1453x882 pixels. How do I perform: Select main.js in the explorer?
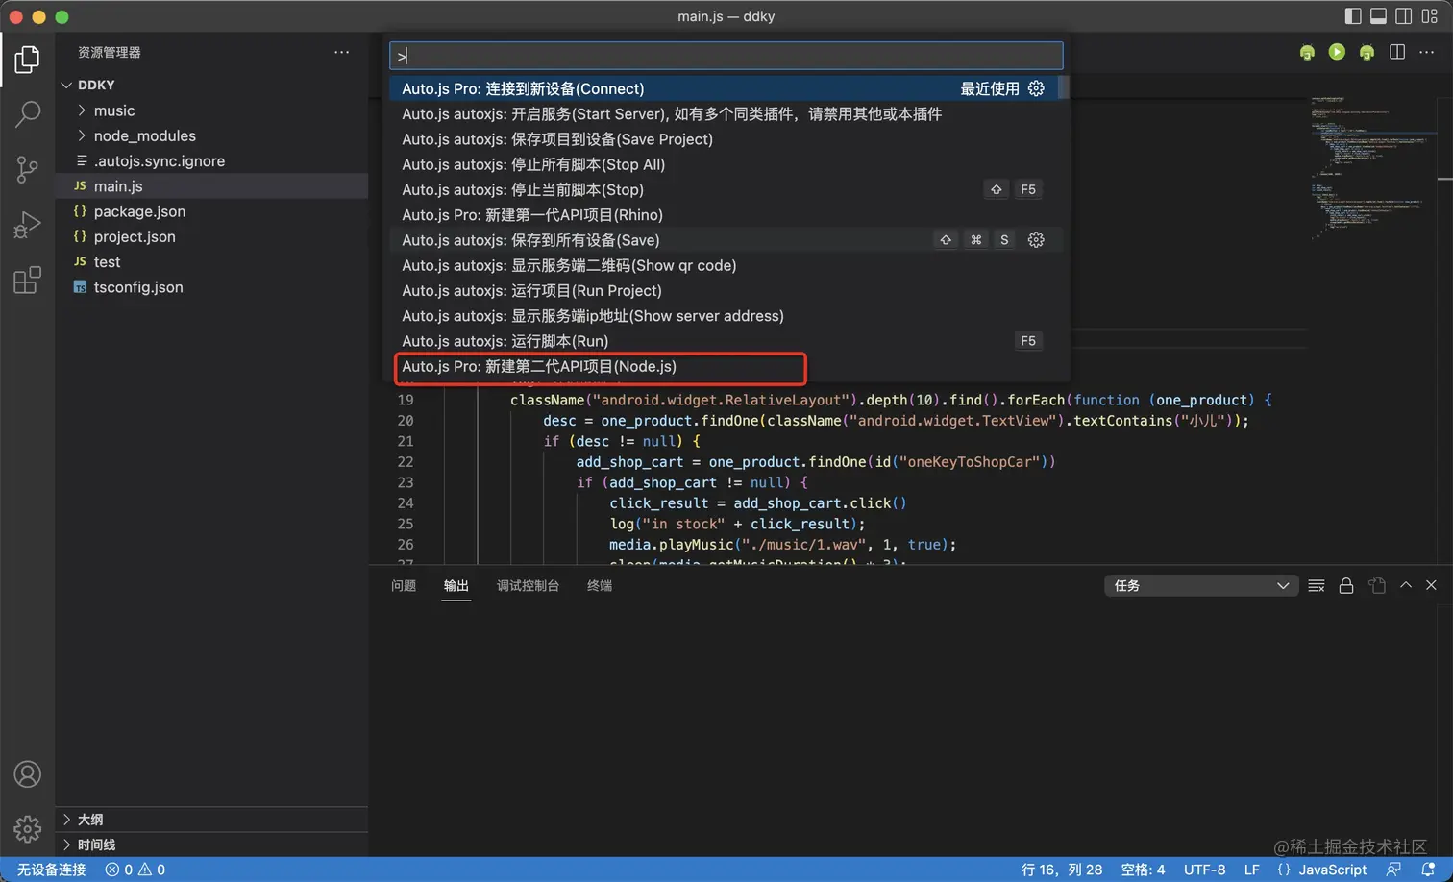tap(211, 186)
